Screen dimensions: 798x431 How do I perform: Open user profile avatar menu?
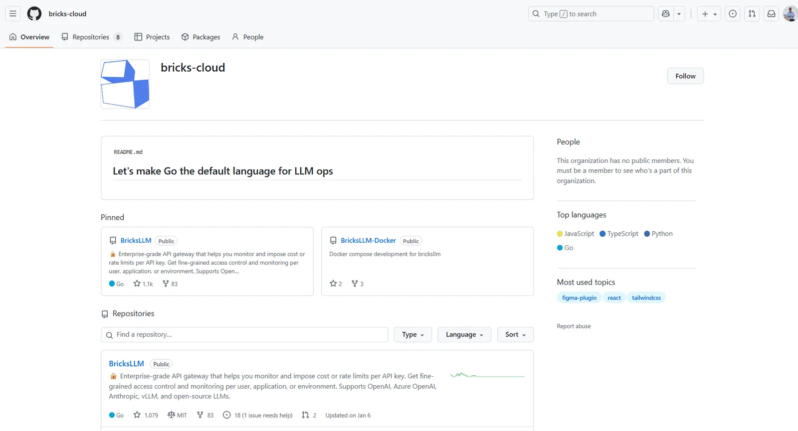tap(791, 14)
